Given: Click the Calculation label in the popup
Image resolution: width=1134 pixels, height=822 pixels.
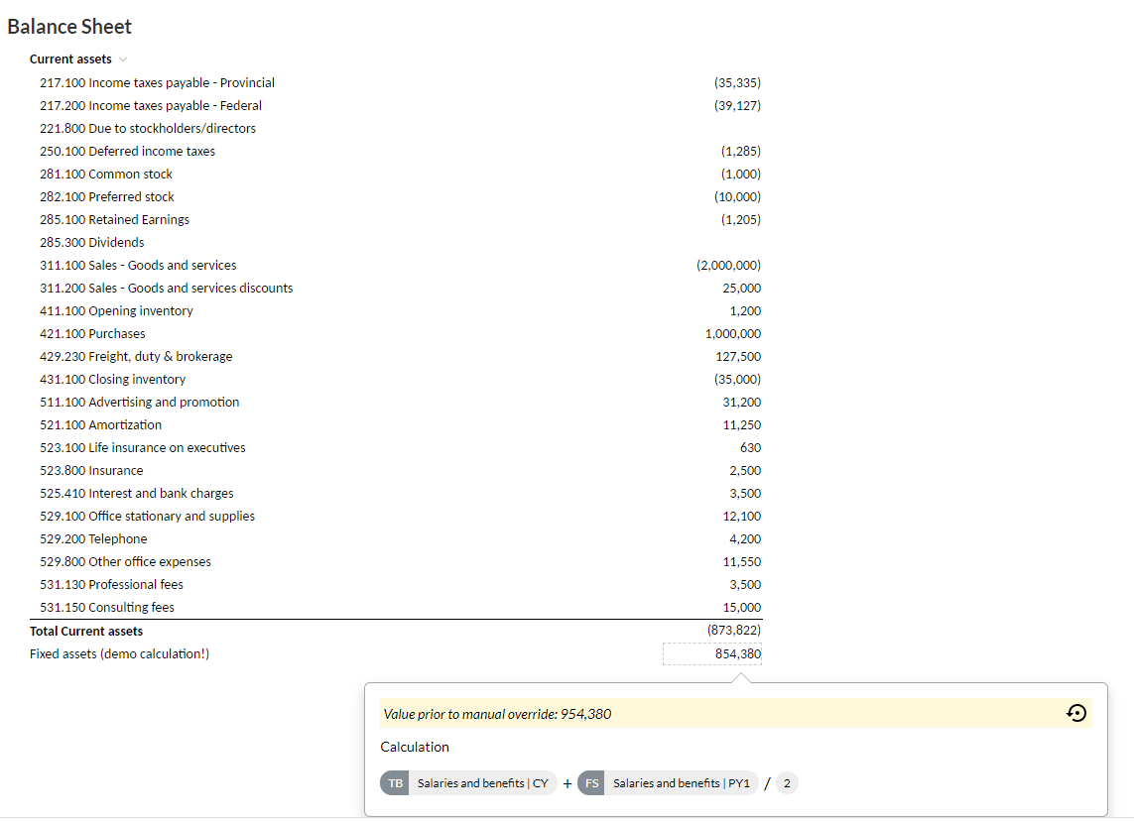Looking at the screenshot, I should 415,747.
